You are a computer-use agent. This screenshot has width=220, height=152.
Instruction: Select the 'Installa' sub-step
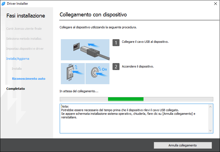[x=17, y=69]
